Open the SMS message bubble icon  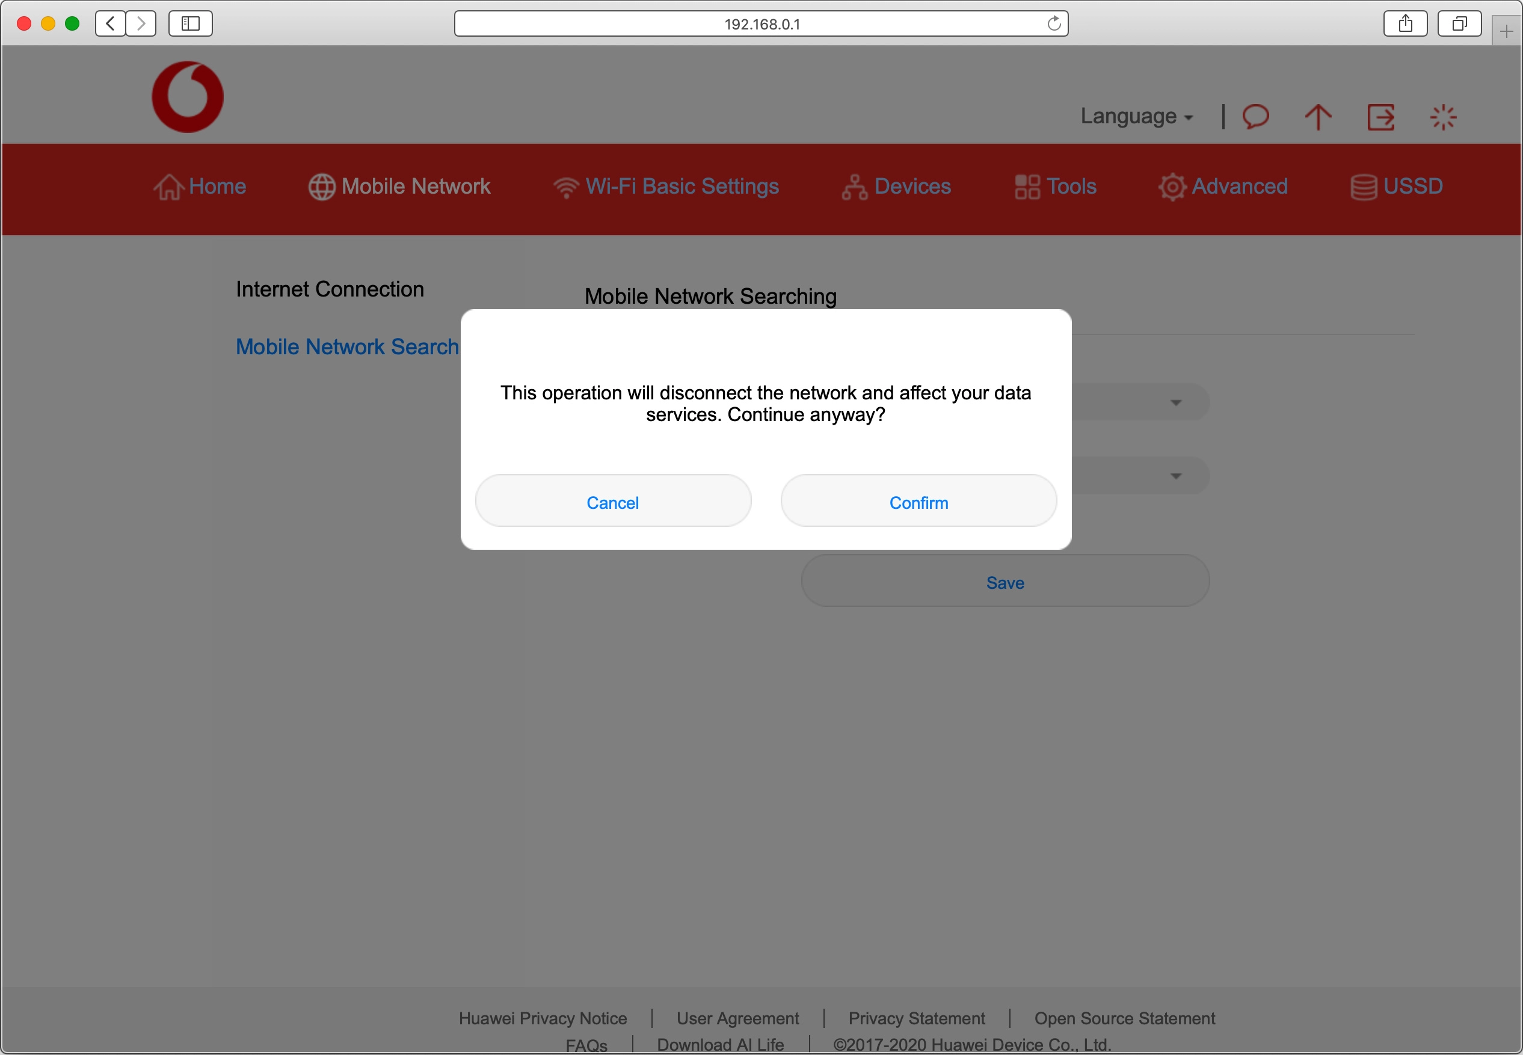(1255, 117)
